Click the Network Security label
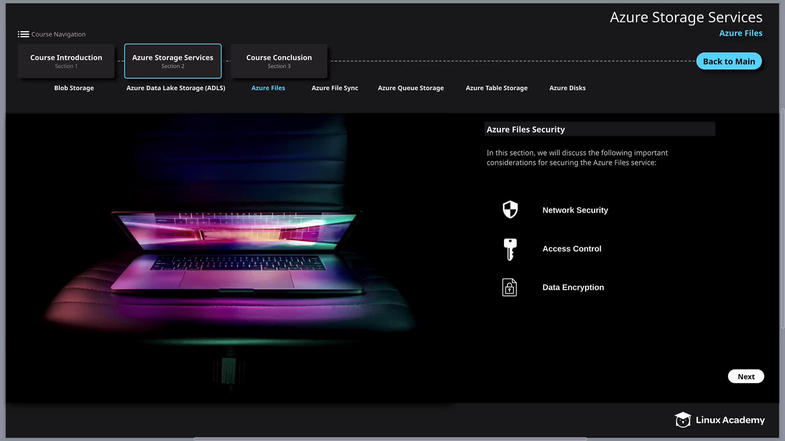The height and width of the screenshot is (441, 785). [575, 210]
